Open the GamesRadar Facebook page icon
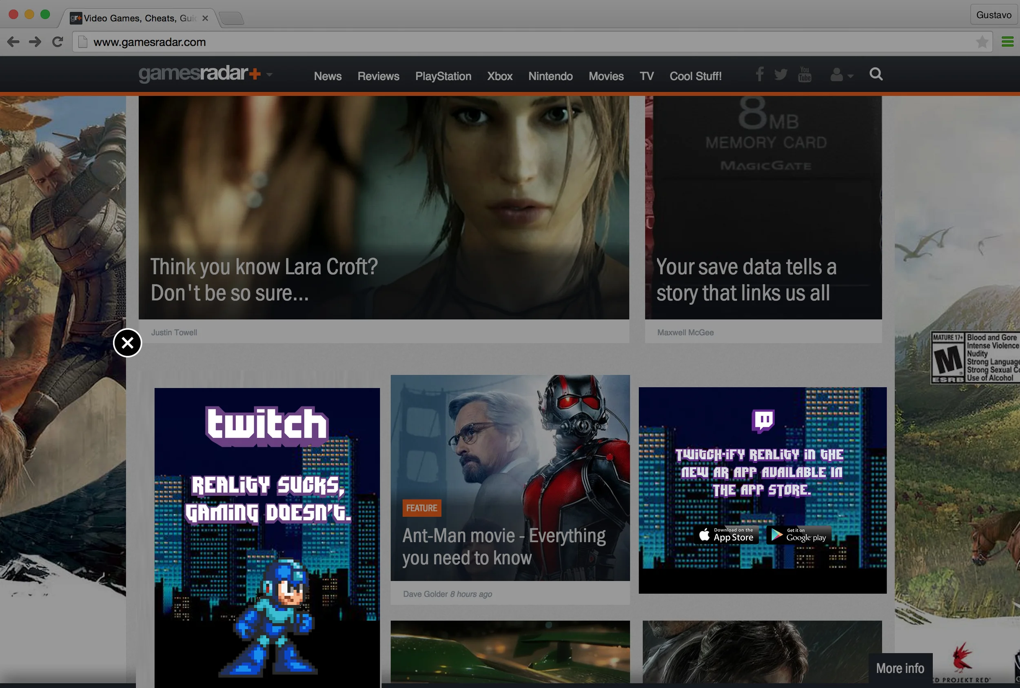The image size is (1020, 688). [760, 74]
